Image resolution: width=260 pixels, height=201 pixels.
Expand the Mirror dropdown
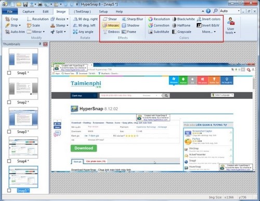pos(44,32)
